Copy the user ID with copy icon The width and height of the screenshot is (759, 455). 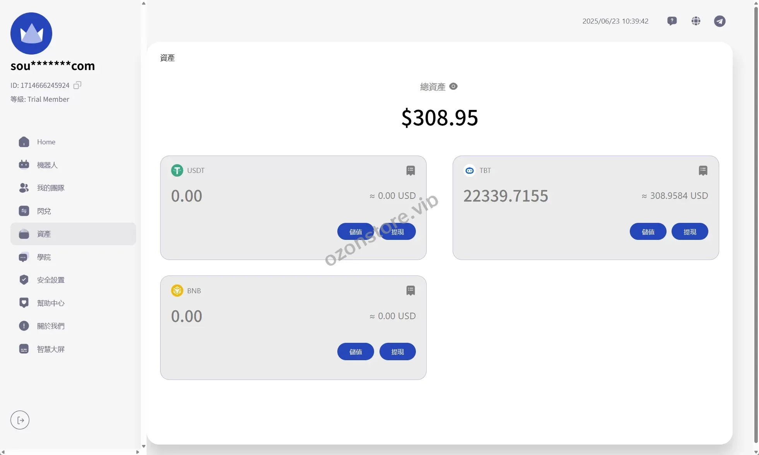coord(77,85)
